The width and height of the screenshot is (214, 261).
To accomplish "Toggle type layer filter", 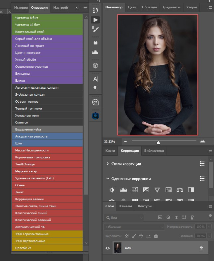I will tap(176, 217).
